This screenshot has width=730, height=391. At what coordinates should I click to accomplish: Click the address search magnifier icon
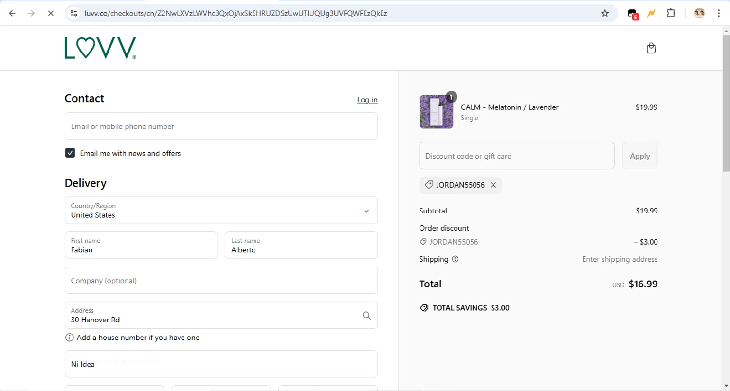click(x=366, y=315)
